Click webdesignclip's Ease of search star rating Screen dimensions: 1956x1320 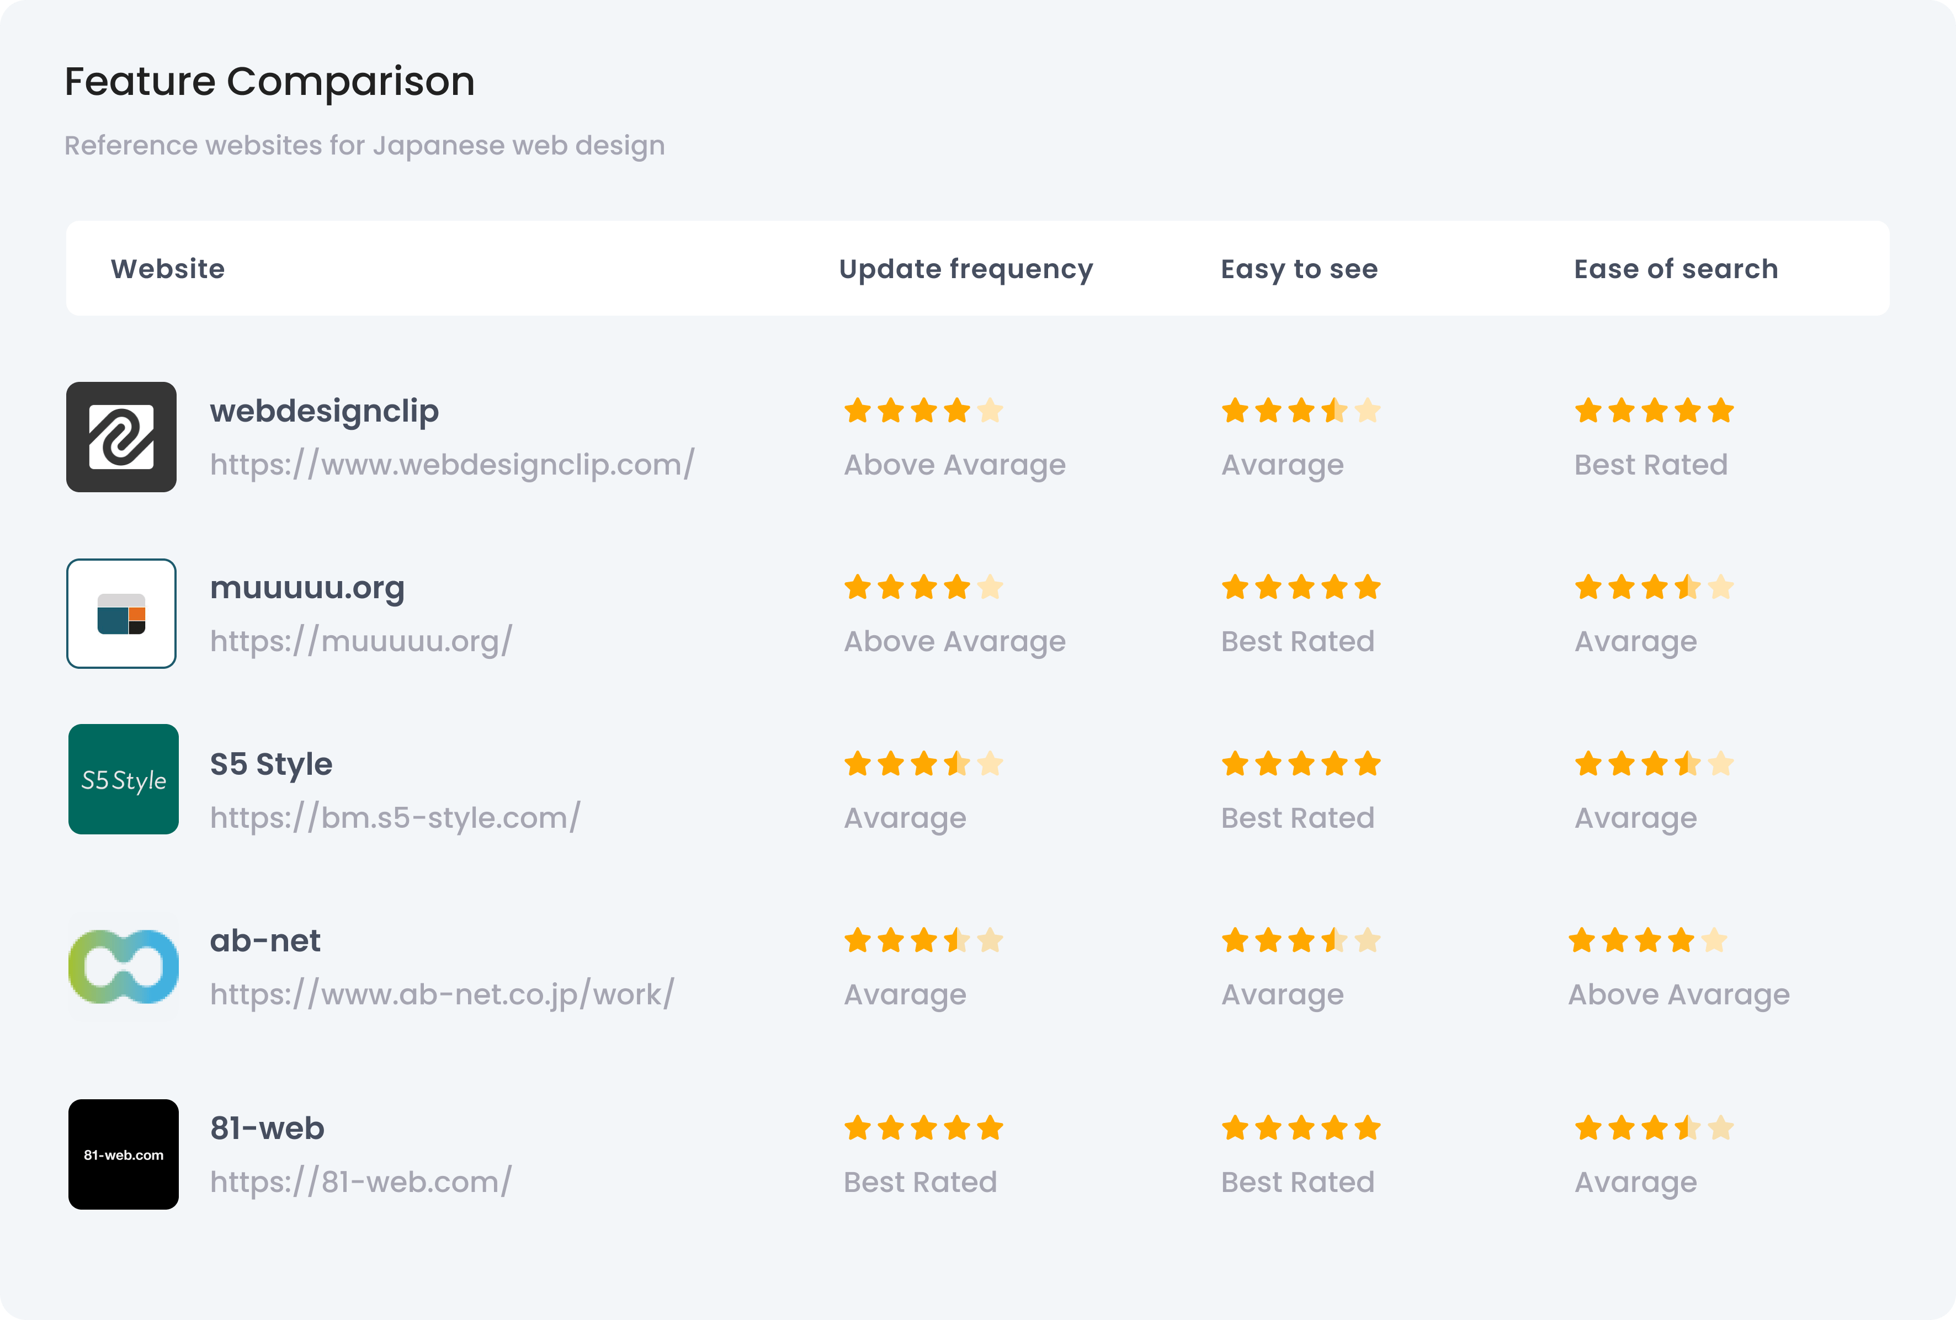coord(1654,411)
